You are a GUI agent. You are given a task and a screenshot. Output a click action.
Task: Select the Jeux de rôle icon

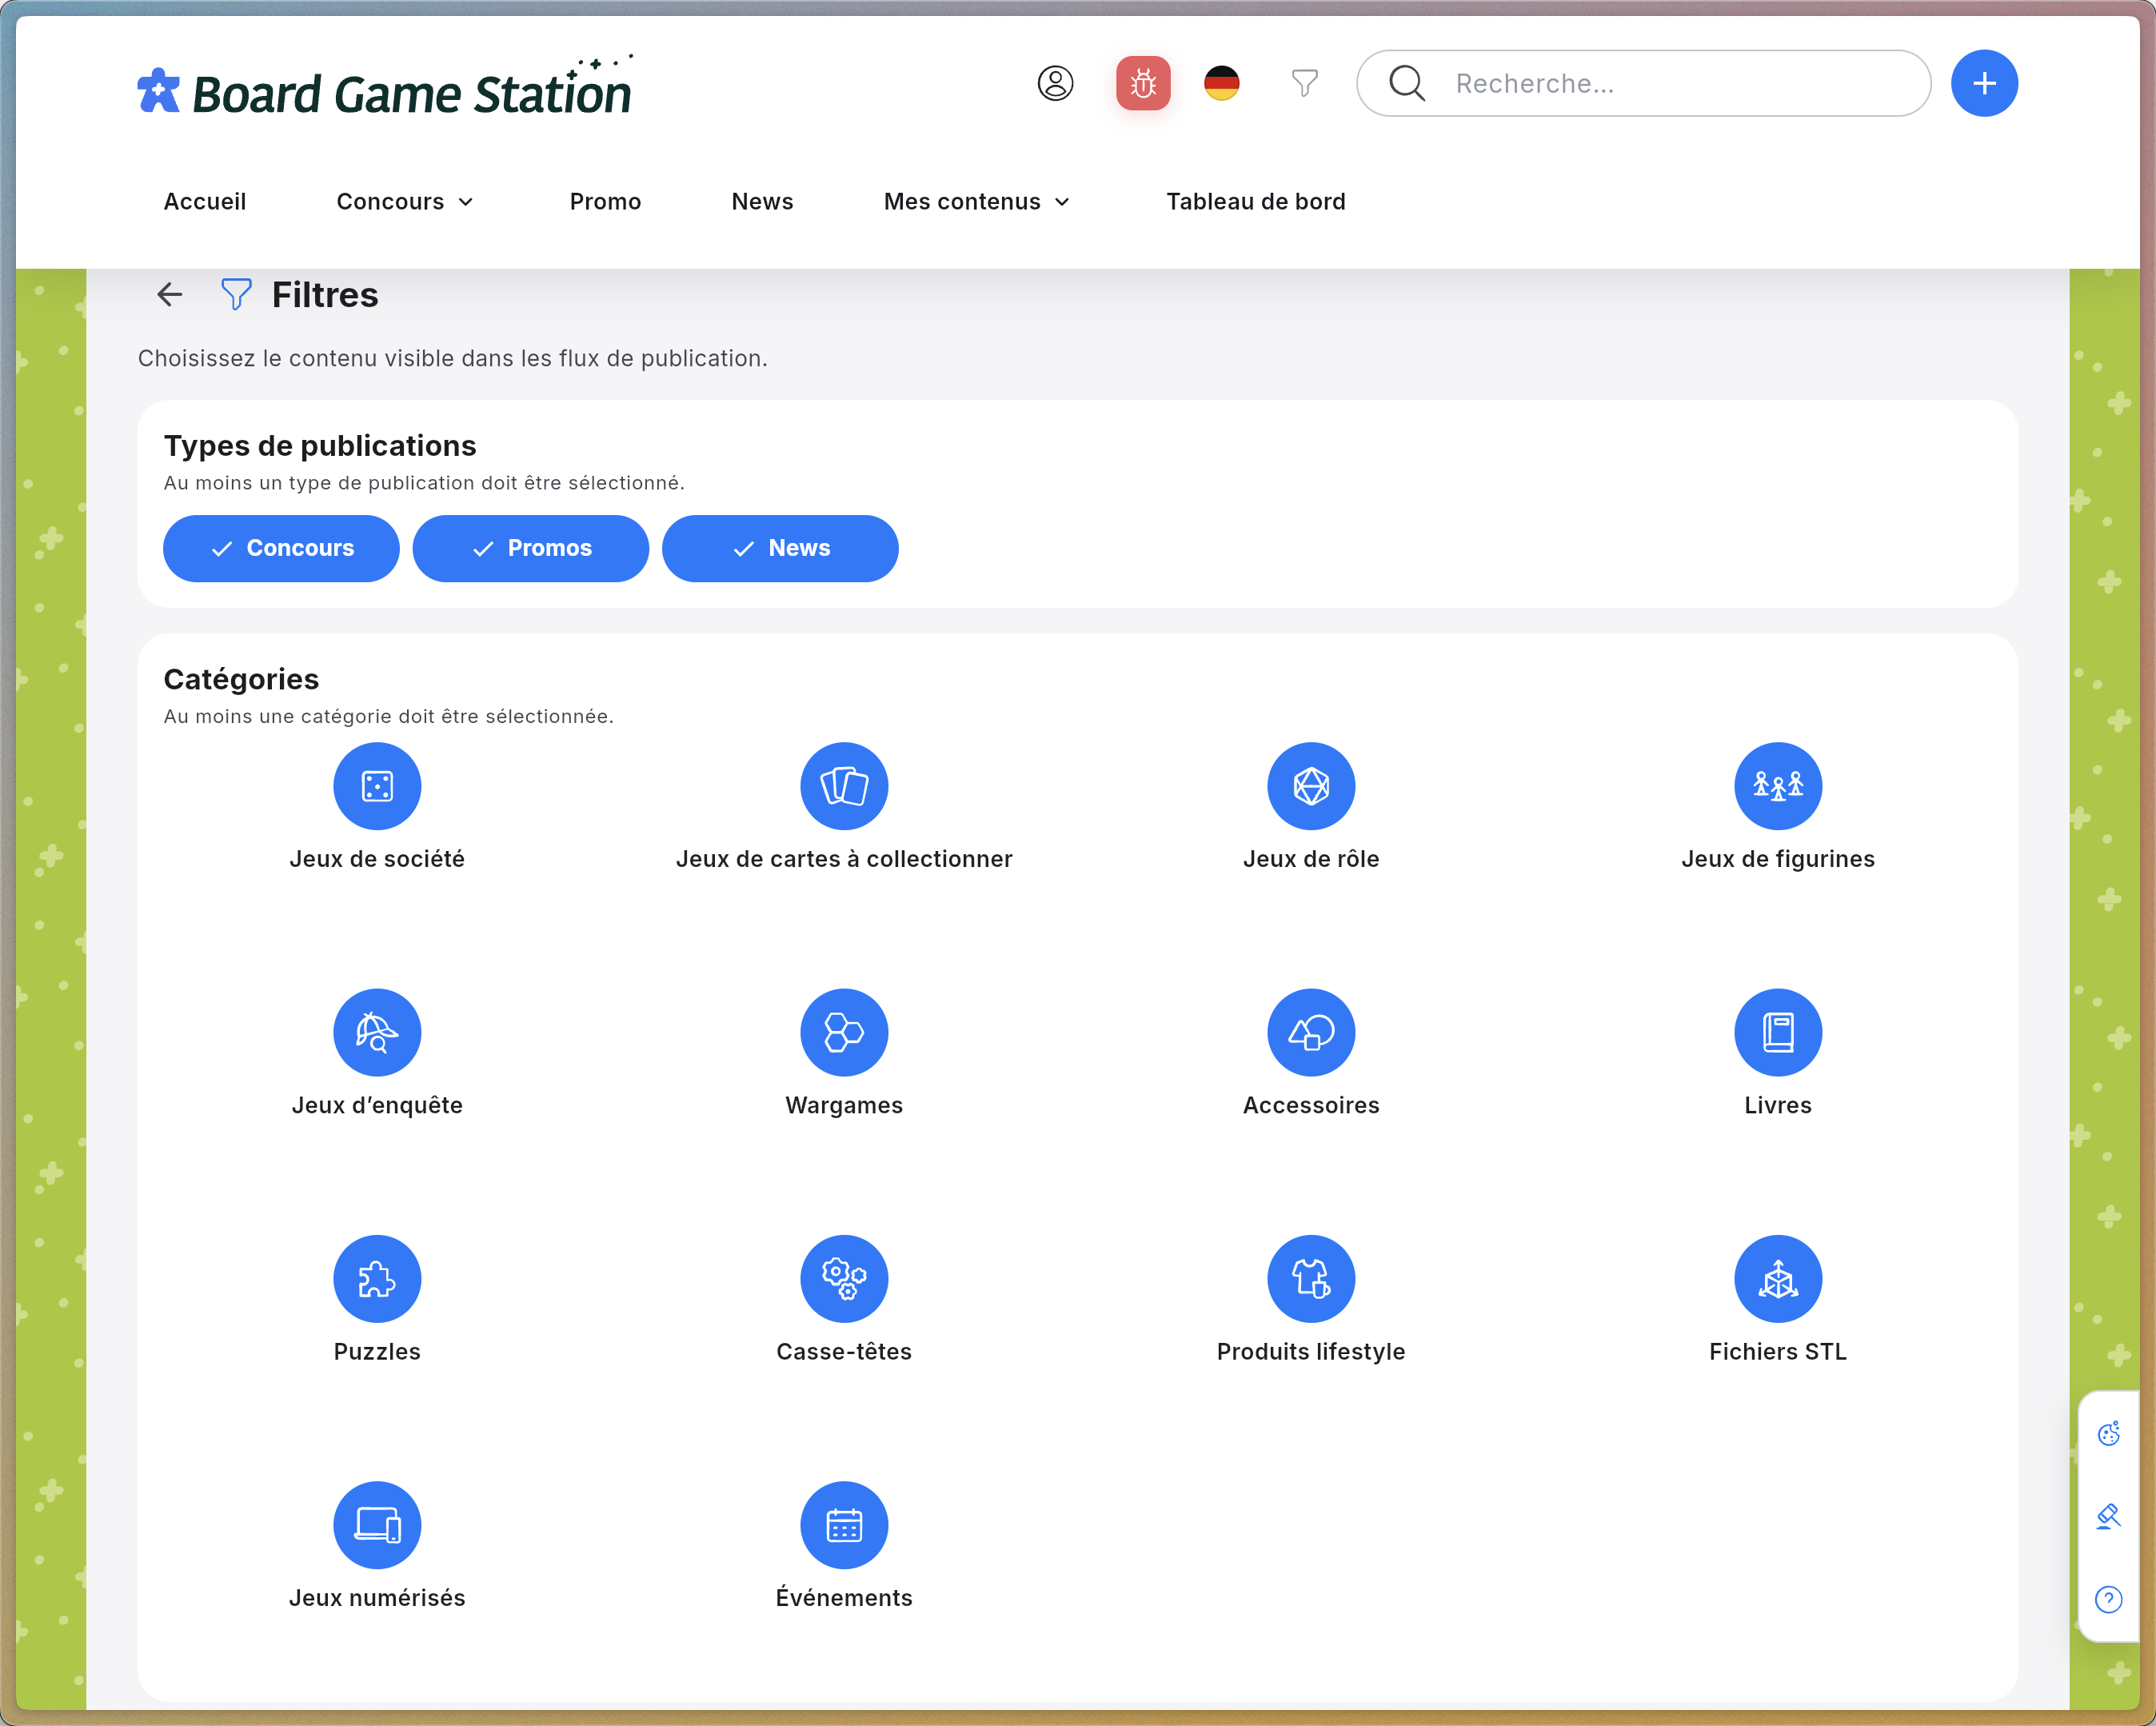coord(1311,786)
